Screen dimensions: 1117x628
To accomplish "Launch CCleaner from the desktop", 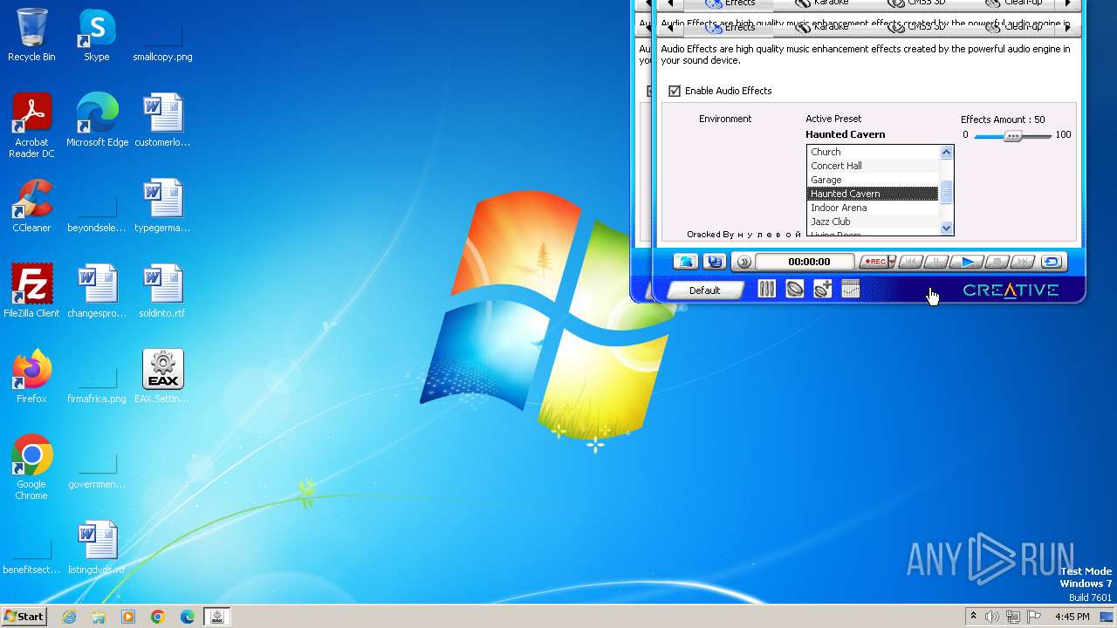I will point(31,206).
